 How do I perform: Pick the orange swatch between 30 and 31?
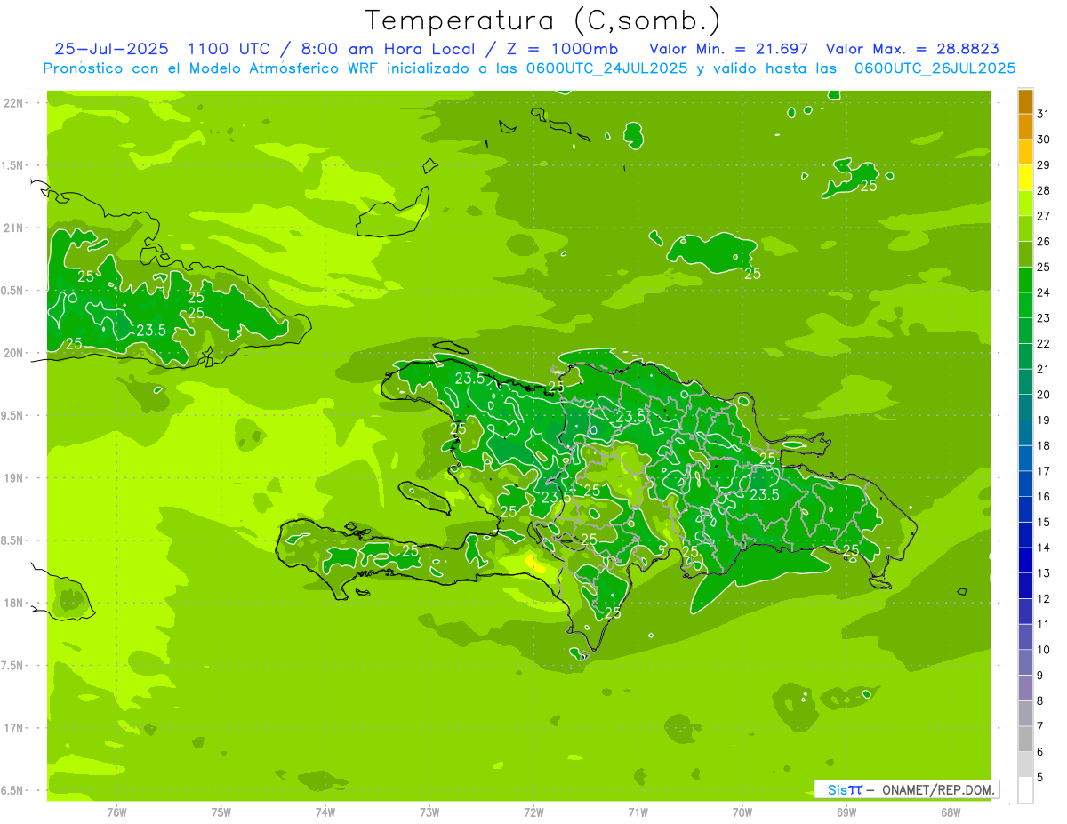click(x=1025, y=126)
